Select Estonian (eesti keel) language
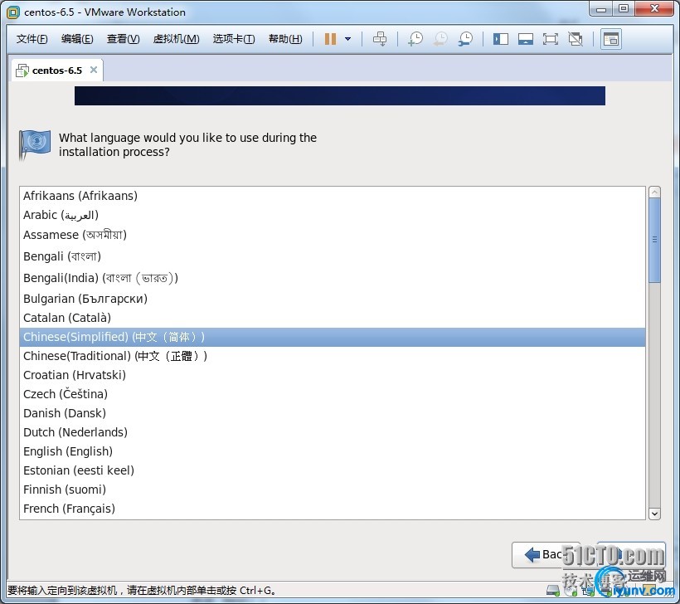Image resolution: width=680 pixels, height=604 pixels. pyautogui.click(x=333, y=470)
